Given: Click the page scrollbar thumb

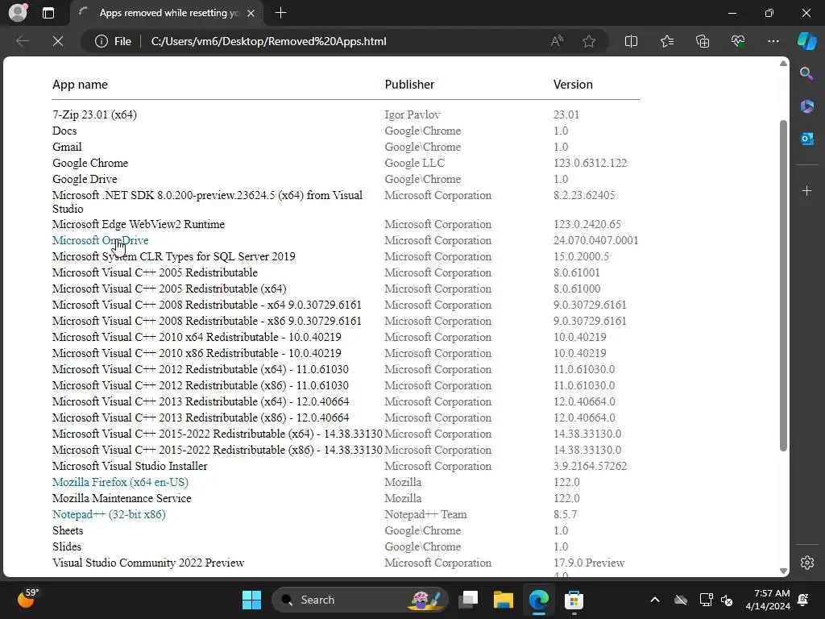Looking at the screenshot, I should [783, 285].
